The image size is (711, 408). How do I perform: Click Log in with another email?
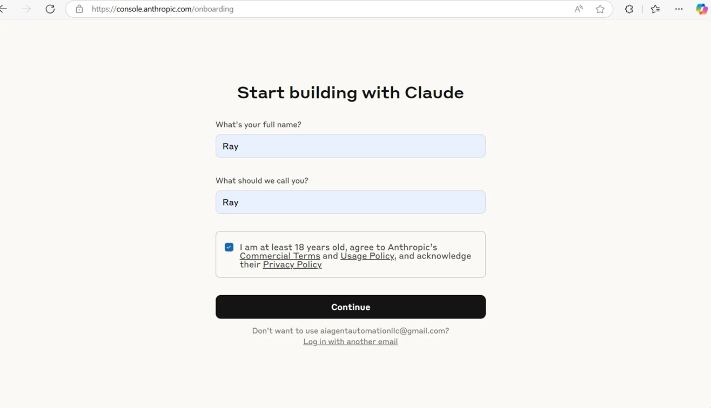351,342
